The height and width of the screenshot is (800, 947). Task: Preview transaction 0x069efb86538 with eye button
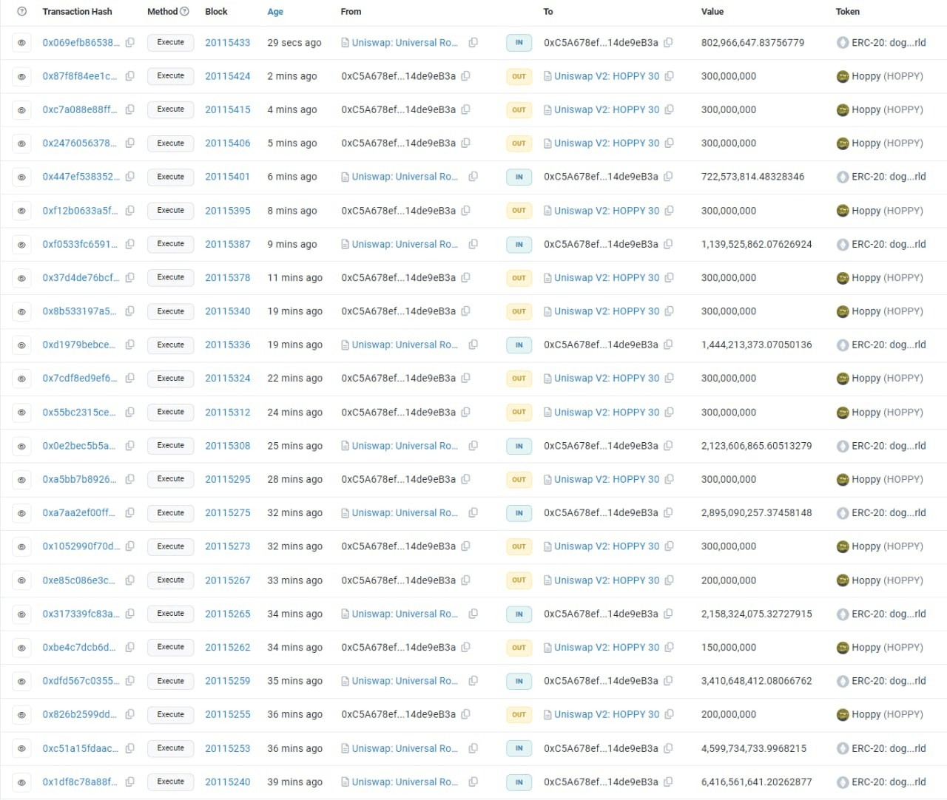coord(21,43)
